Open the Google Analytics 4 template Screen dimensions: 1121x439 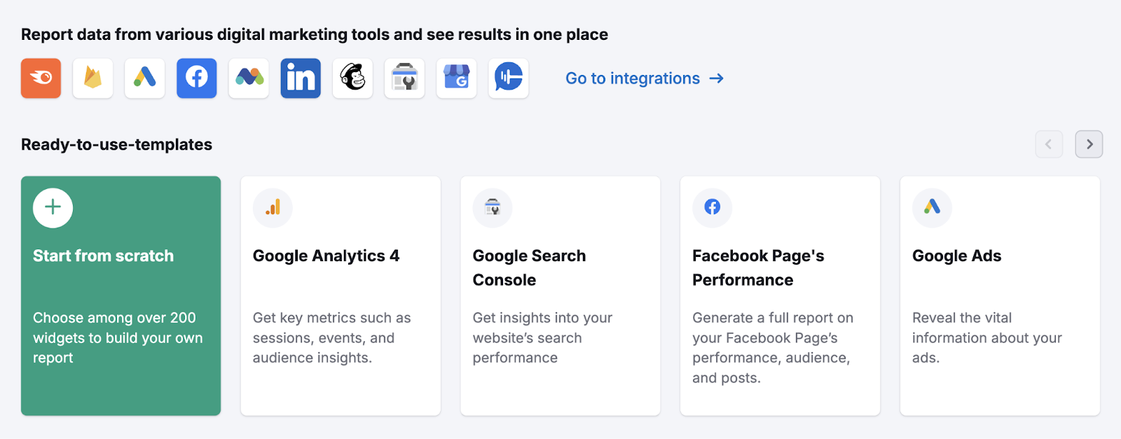tap(340, 294)
